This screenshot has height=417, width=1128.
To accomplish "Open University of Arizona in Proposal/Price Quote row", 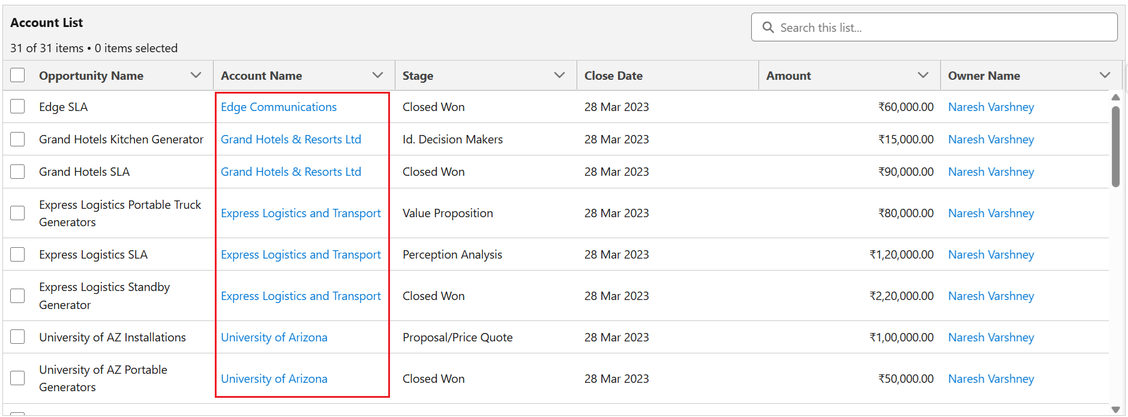I will tap(274, 337).
